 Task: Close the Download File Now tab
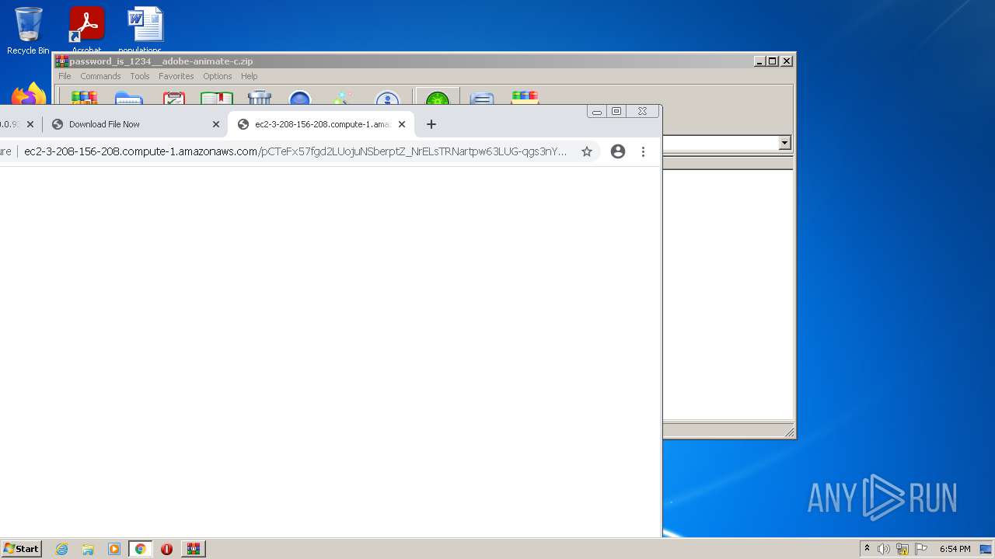click(216, 124)
